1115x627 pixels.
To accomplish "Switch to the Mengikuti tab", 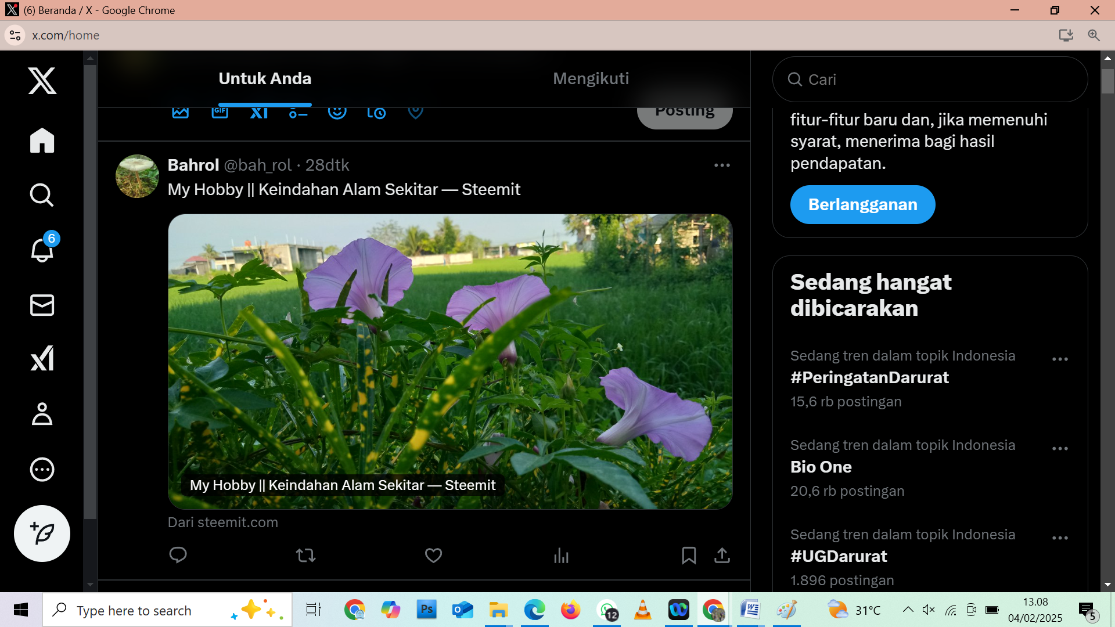I will [x=591, y=78].
